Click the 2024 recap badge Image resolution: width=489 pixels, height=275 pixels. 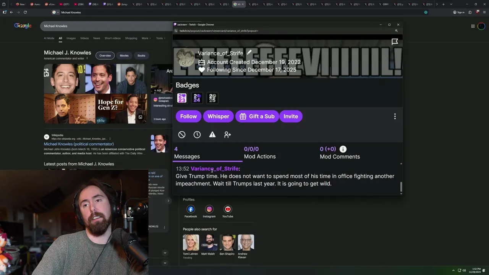coord(197,98)
